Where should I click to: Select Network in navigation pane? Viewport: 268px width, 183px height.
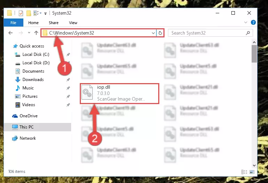coord(28,138)
